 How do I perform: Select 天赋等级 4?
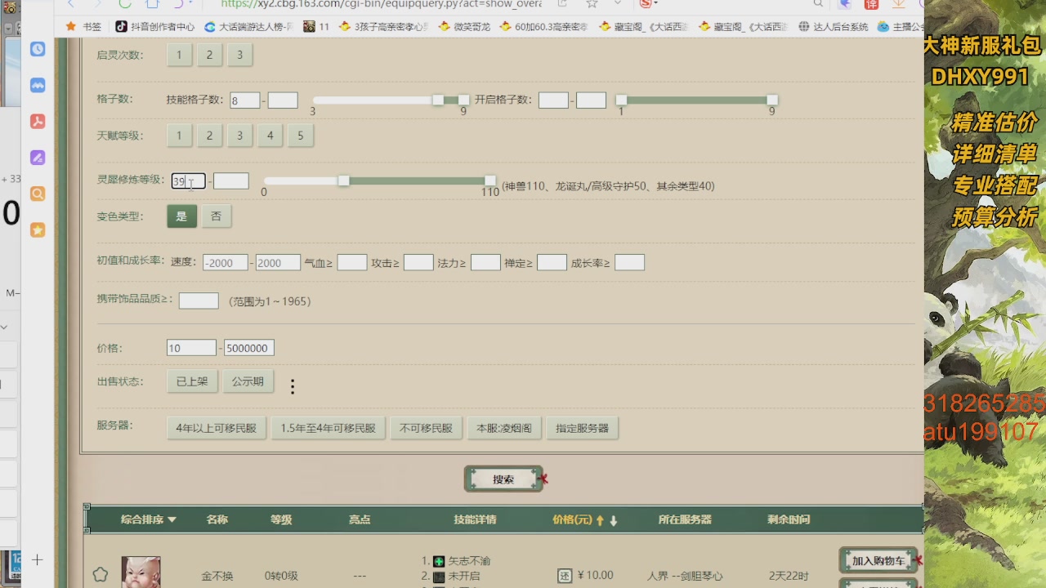[x=270, y=136]
